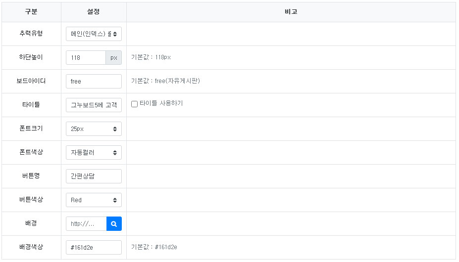
Task: Select the 버튼색상 Red dropdown
Action: pos(94,200)
